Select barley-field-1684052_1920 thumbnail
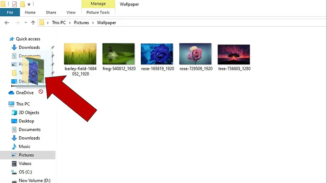The width and height of the screenshot is (327, 183). tap(80, 54)
